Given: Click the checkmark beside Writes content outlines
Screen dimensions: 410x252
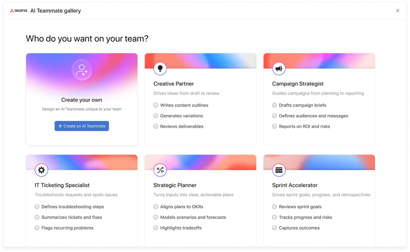Looking at the screenshot, I should click(156, 105).
